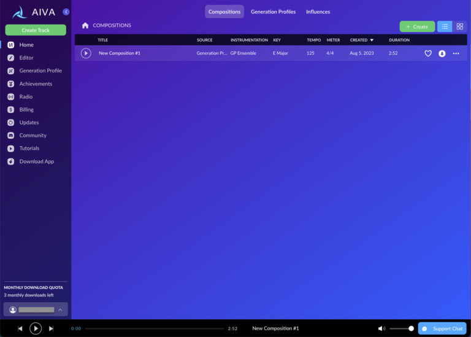Skip to the next track
Screen dimensions: 471x337
[x=51, y=328]
